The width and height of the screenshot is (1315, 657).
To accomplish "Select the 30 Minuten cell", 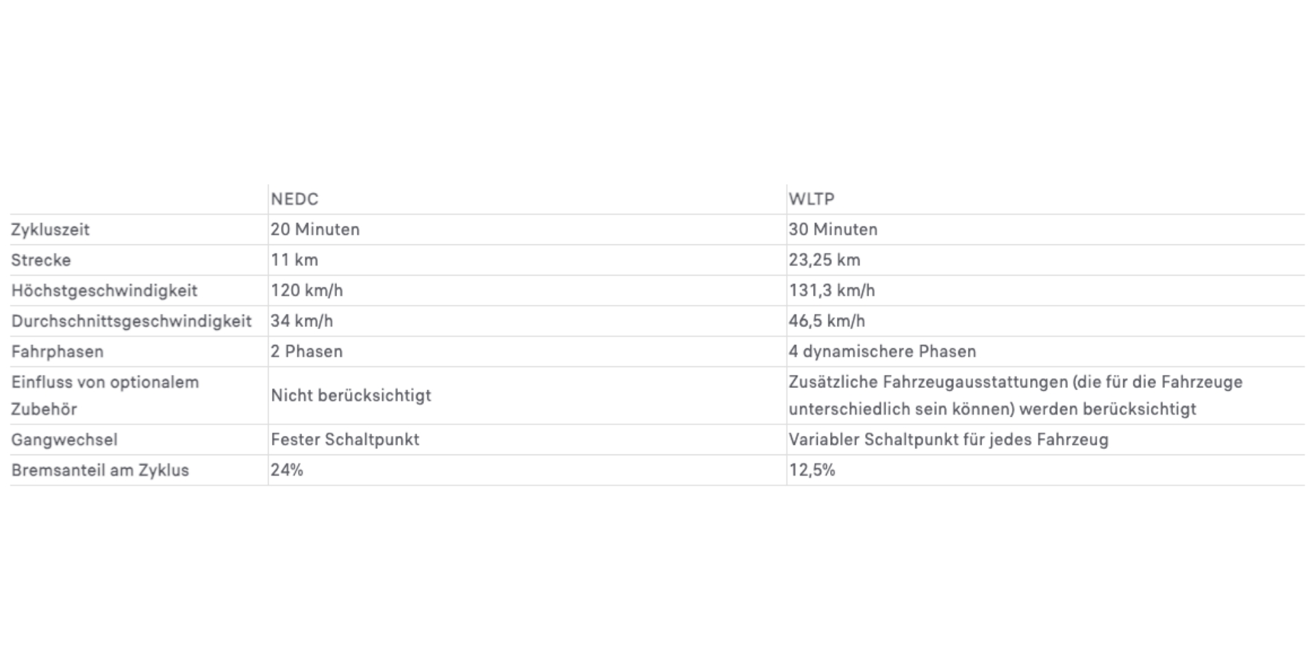I will [833, 230].
